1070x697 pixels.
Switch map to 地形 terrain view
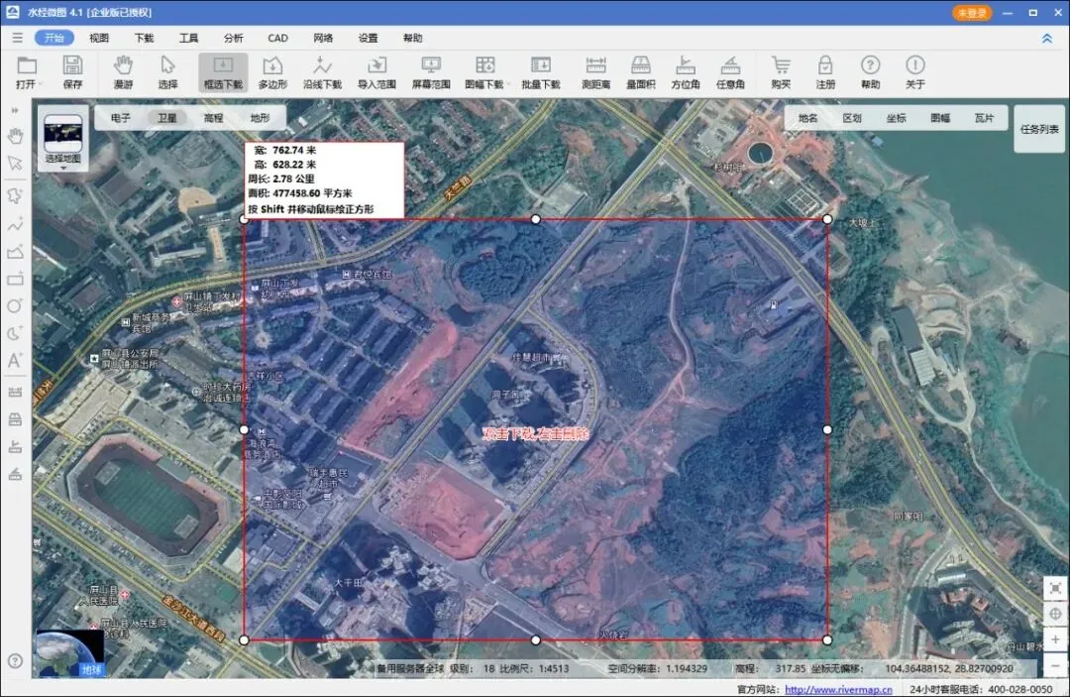click(260, 118)
